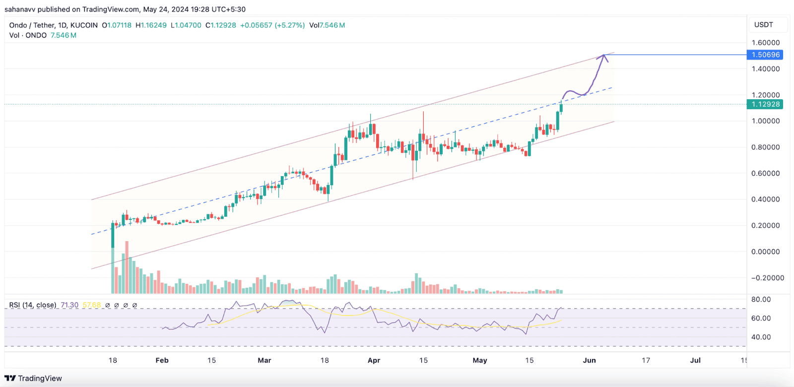Click the 0.80000 price axis label
The height and width of the screenshot is (387, 794).
pyautogui.click(x=765, y=147)
